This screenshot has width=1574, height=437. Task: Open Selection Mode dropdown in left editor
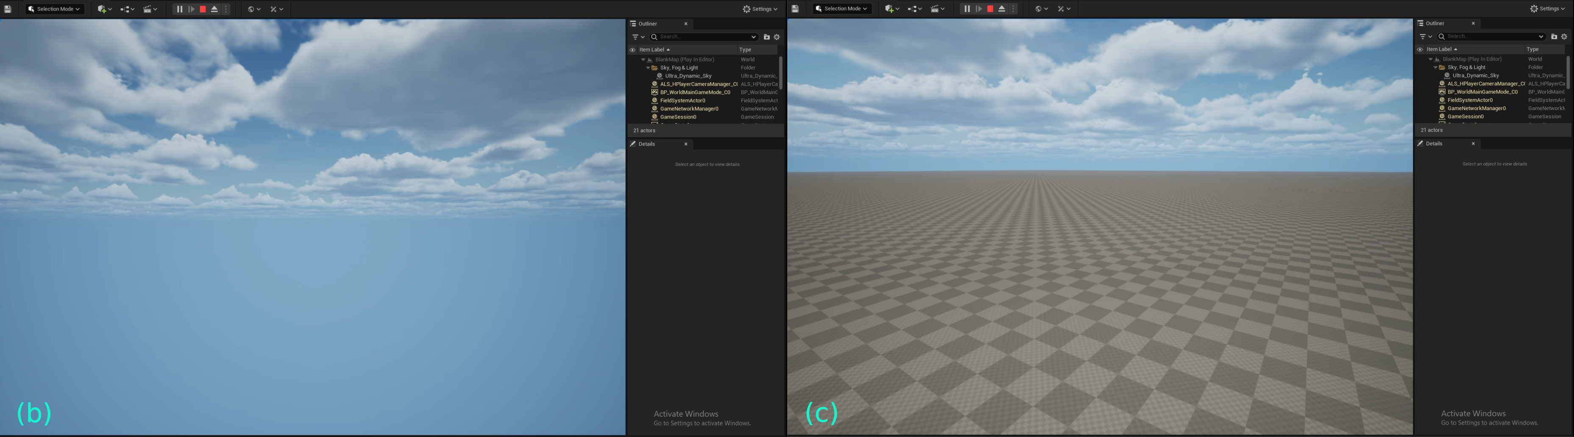54,9
